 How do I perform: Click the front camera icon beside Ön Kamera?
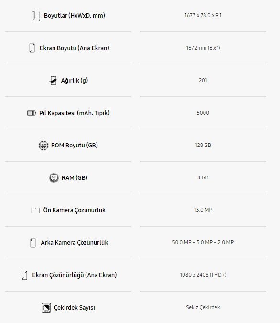point(35,210)
